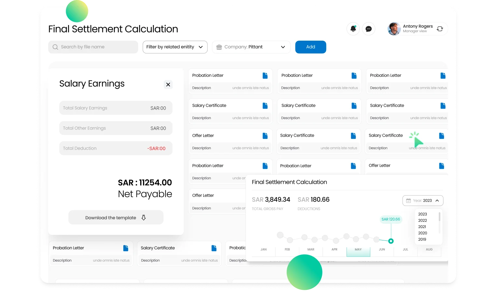Open the notifications bell icon
Viewport: 497px width, 298px height.
click(353, 29)
